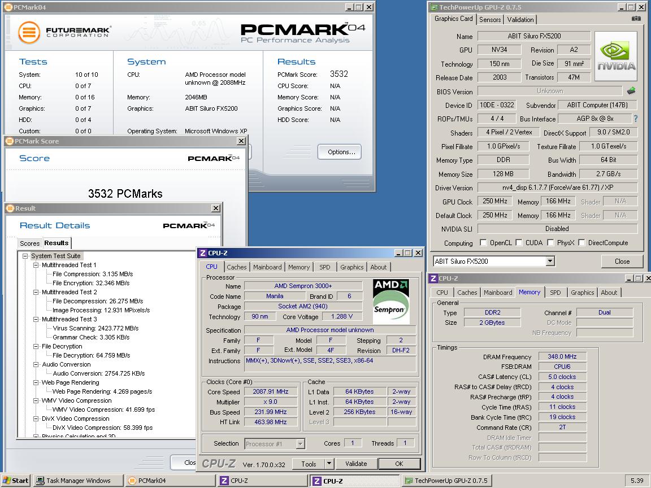Collapse the System Test Suite tree node
This screenshot has height=488, width=651.
[x=25, y=256]
